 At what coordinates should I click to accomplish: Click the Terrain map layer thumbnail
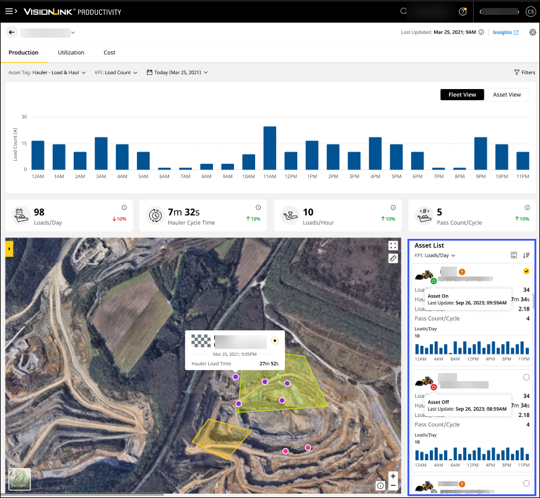(19, 479)
